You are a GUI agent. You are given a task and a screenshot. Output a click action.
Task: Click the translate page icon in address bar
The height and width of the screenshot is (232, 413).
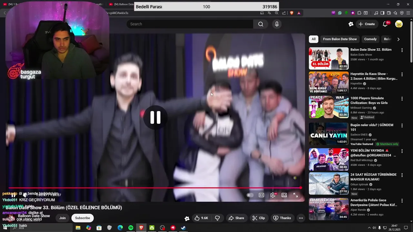[x=269, y=13]
